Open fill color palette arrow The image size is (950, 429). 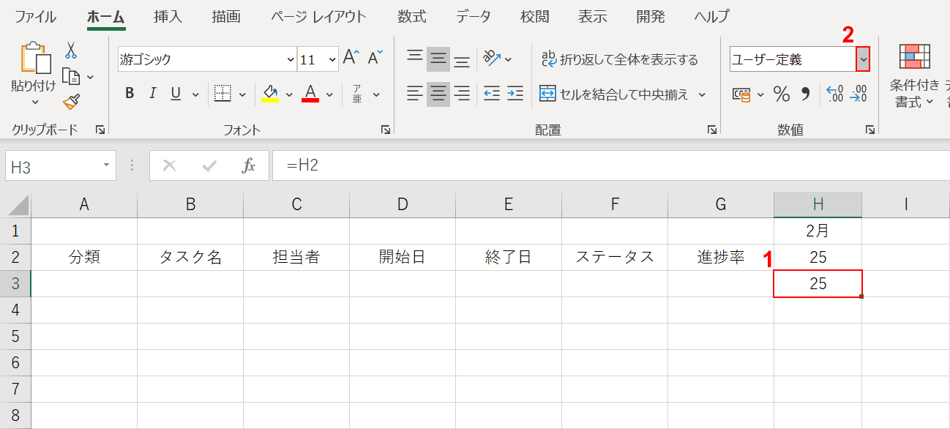pos(289,94)
